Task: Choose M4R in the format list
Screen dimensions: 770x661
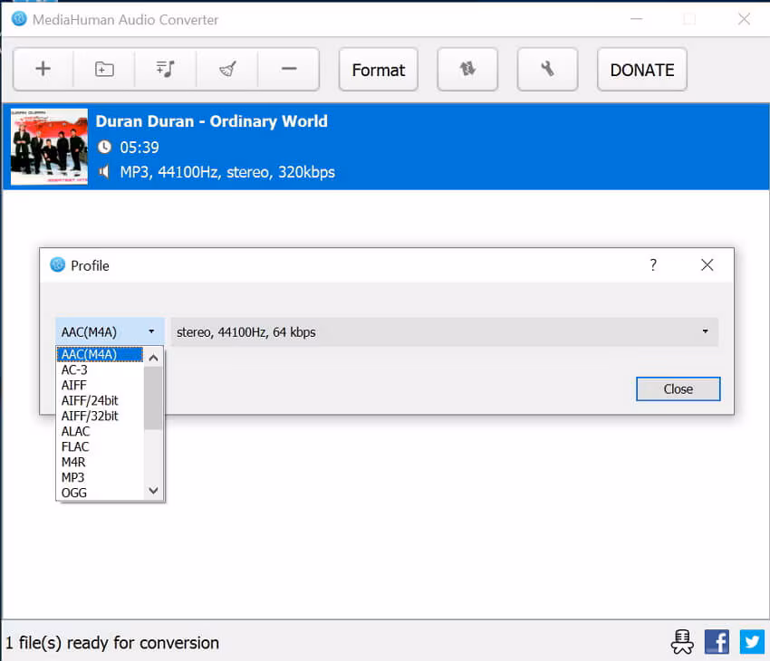Action: (x=100, y=463)
